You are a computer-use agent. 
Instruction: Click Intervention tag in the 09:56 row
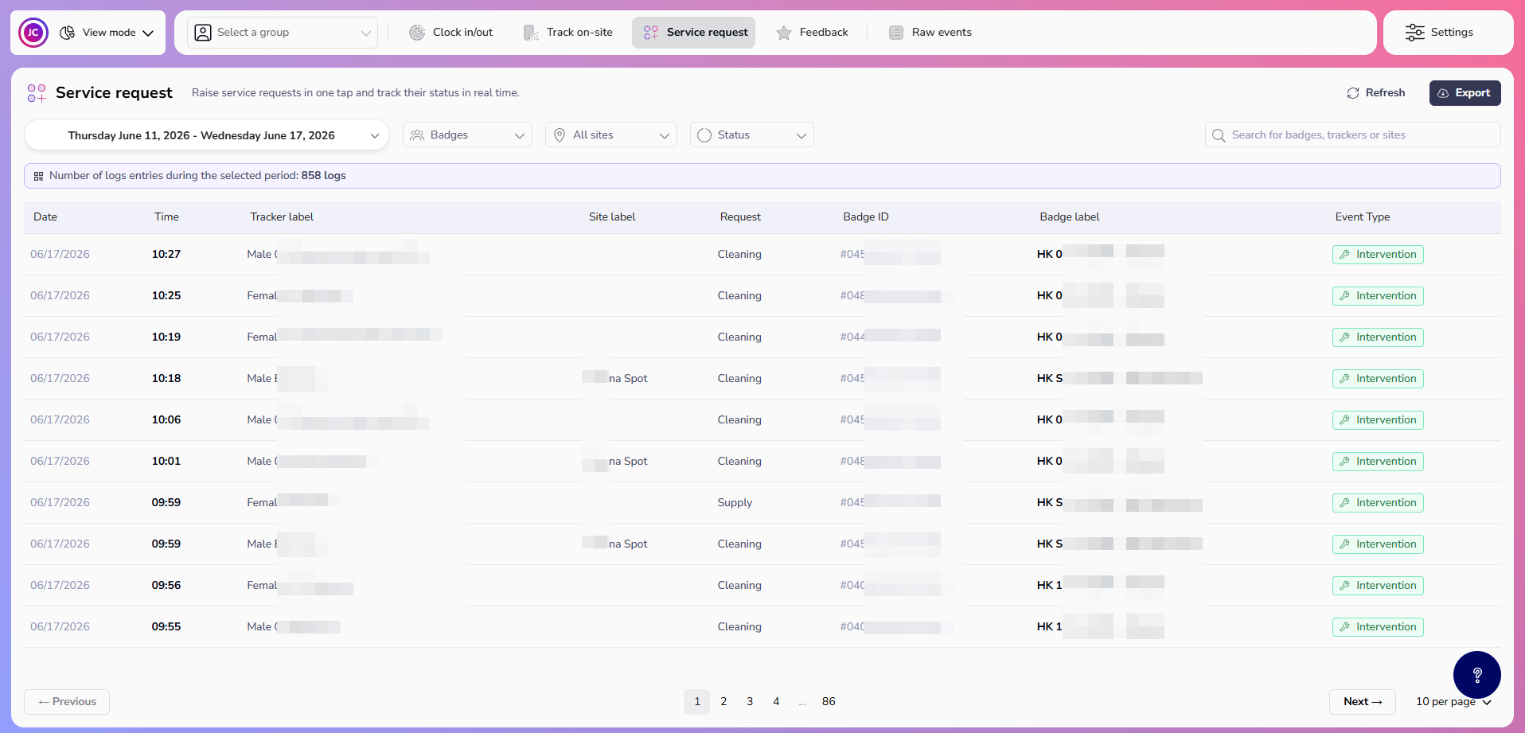coord(1378,586)
